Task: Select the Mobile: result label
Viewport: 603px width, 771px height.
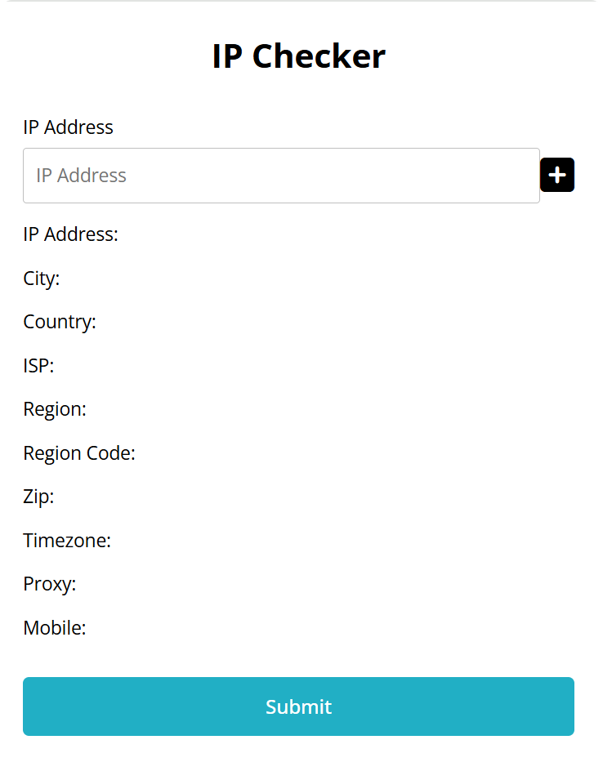Action: 55,628
